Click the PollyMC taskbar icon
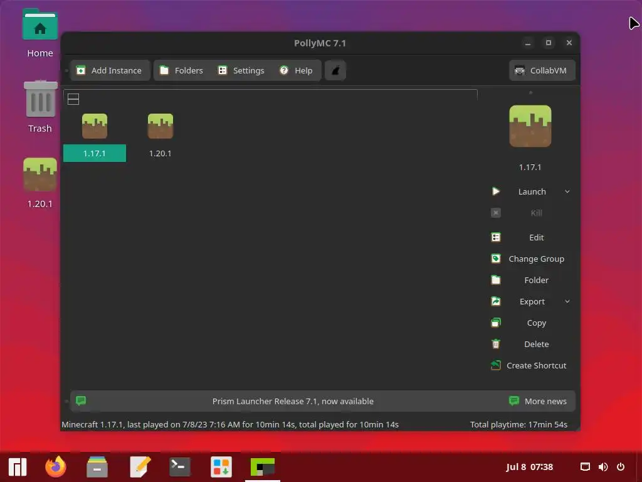This screenshot has height=482, width=642. (x=263, y=467)
